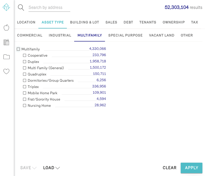Viewport: 205px width, 176px height.
Task: Enable the Duplex checkbox
Action: pos(25,62)
